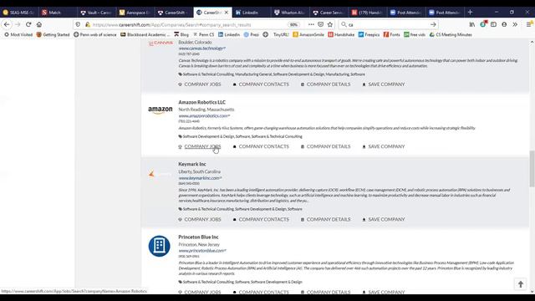Open the free vids bookmark
The height and width of the screenshot is (301, 535).
pyautogui.click(x=415, y=34)
